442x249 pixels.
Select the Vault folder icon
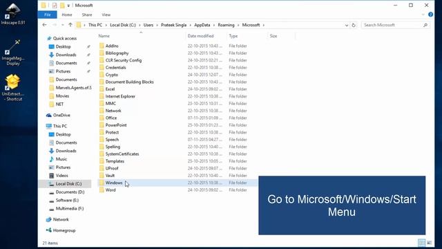pyautogui.click(x=102, y=176)
